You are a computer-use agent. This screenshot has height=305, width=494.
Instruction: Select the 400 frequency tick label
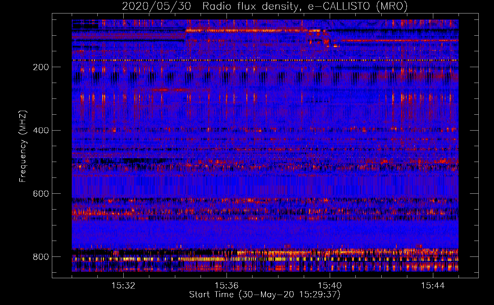click(x=41, y=131)
